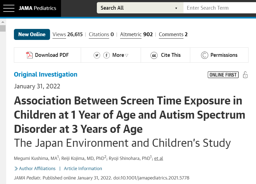Open the hamburger navigation menu
The height and width of the screenshot is (184, 256).
9,8
